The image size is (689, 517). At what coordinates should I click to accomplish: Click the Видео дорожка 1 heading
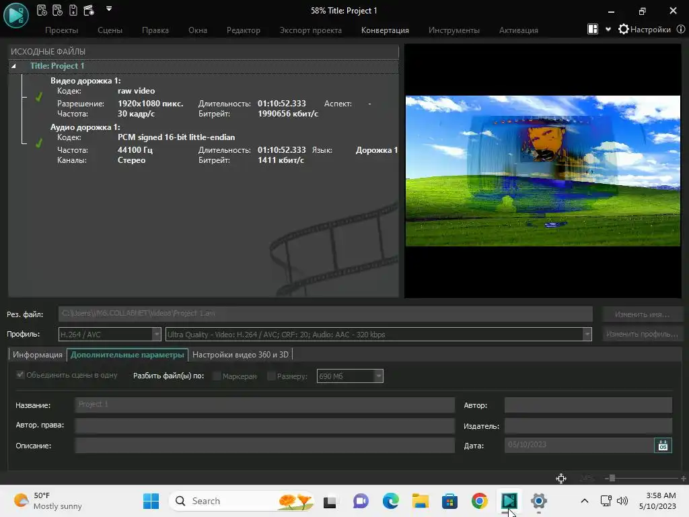(85, 81)
